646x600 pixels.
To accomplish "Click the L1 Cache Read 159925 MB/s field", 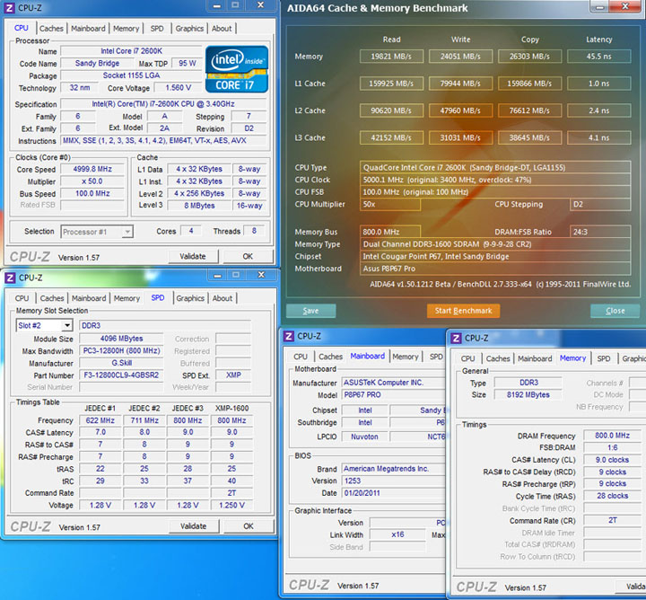I will pos(391,84).
